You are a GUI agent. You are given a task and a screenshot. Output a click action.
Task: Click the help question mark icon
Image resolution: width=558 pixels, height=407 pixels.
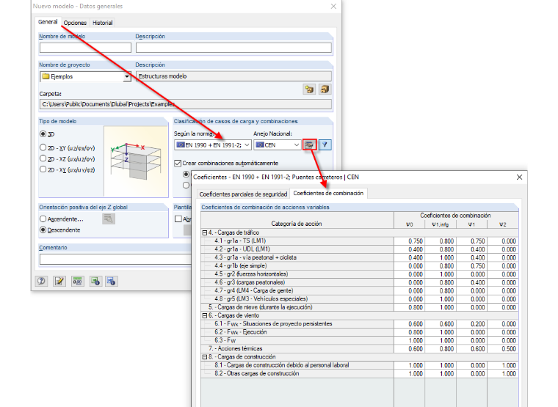click(41, 282)
